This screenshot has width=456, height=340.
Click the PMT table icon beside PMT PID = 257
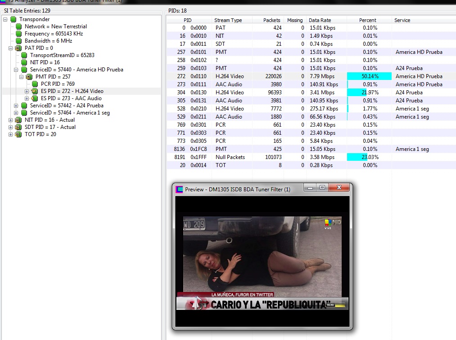[x=29, y=77]
